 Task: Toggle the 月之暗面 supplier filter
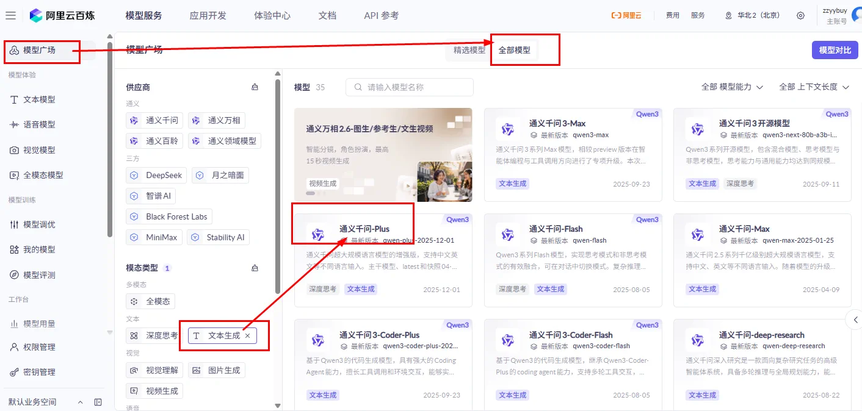[220, 175]
